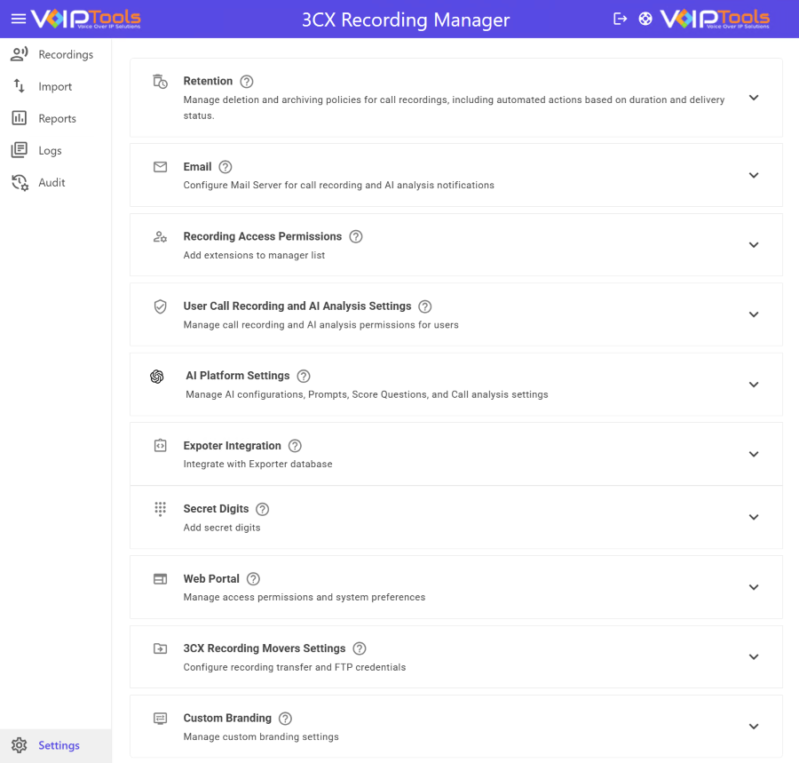Click the support lifebuoy icon in header
The height and width of the screenshot is (763, 799).
645,19
